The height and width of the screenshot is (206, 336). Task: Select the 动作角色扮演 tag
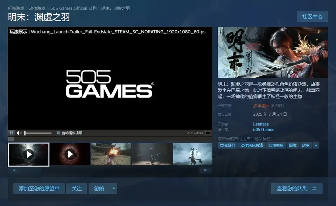click(x=252, y=145)
